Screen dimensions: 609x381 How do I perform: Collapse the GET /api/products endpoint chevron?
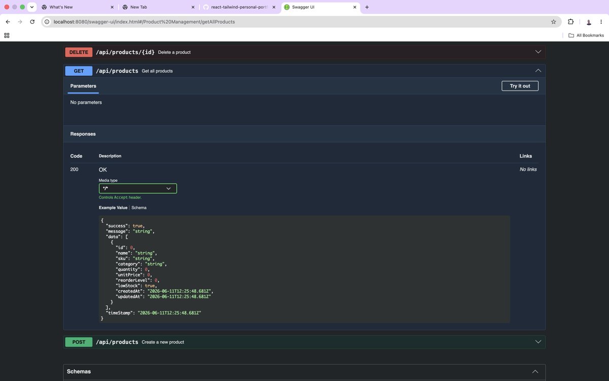pos(538,71)
